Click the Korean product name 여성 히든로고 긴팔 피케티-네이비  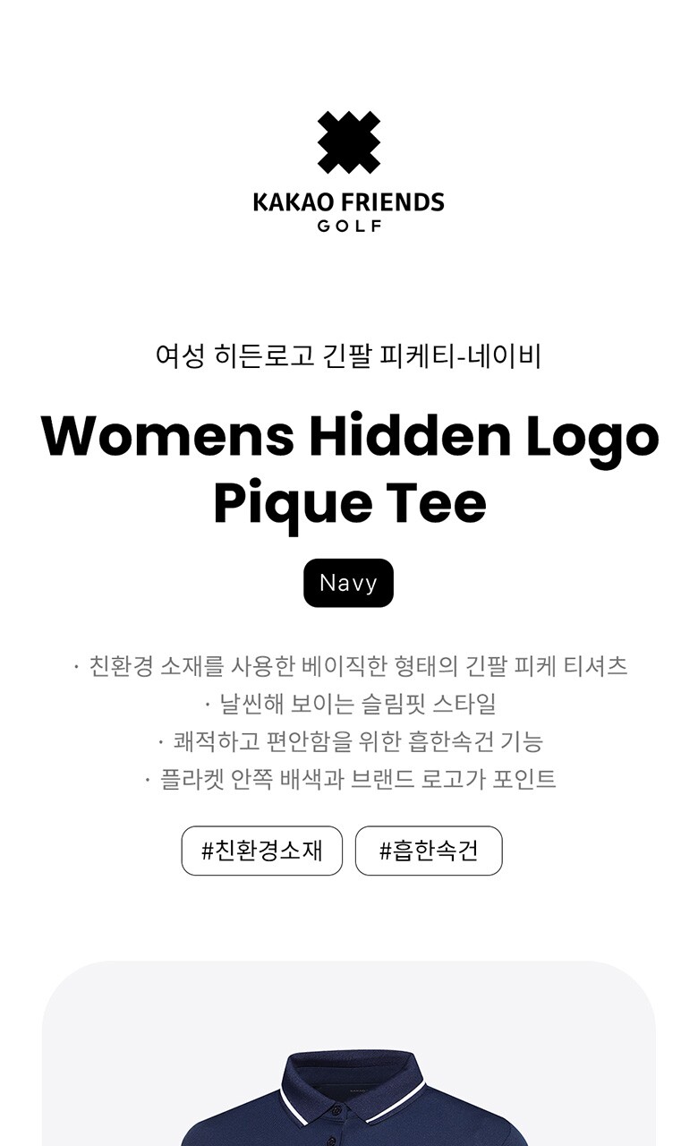tap(349, 356)
